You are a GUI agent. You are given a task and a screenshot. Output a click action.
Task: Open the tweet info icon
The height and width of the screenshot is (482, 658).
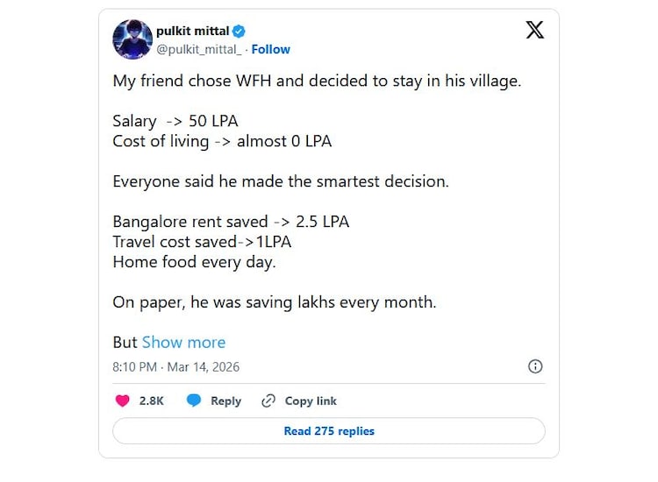point(535,366)
